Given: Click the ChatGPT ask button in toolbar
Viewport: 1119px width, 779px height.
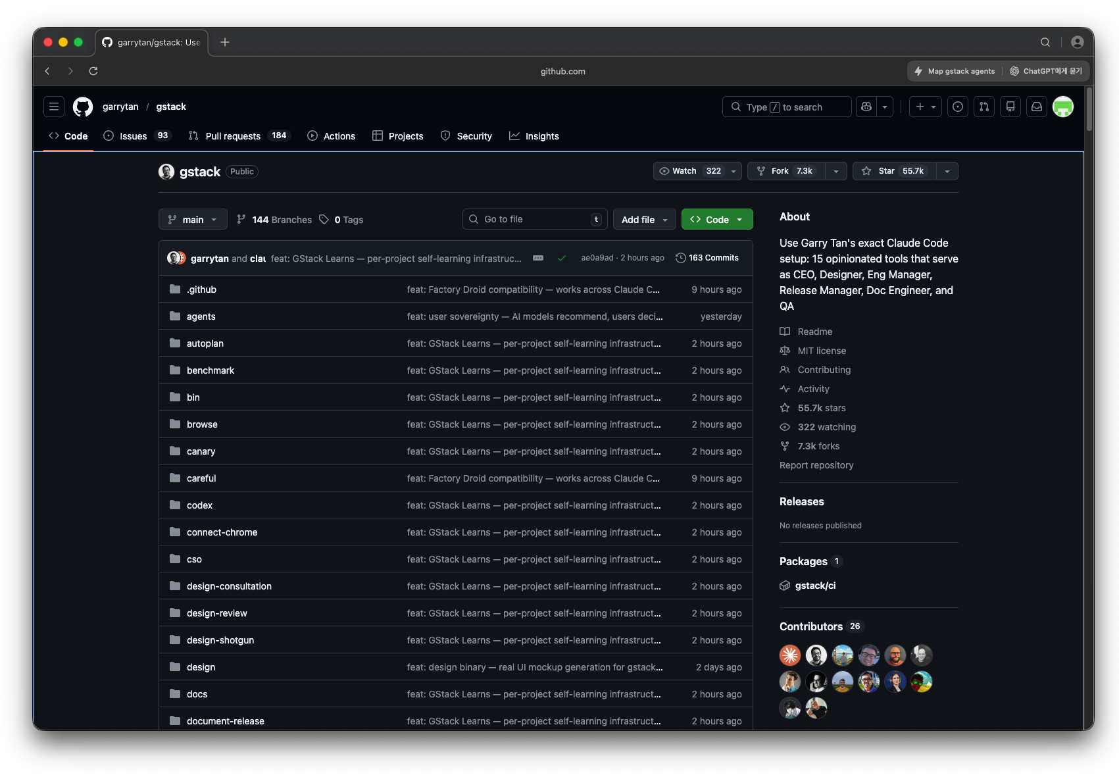Looking at the screenshot, I should (1046, 71).
